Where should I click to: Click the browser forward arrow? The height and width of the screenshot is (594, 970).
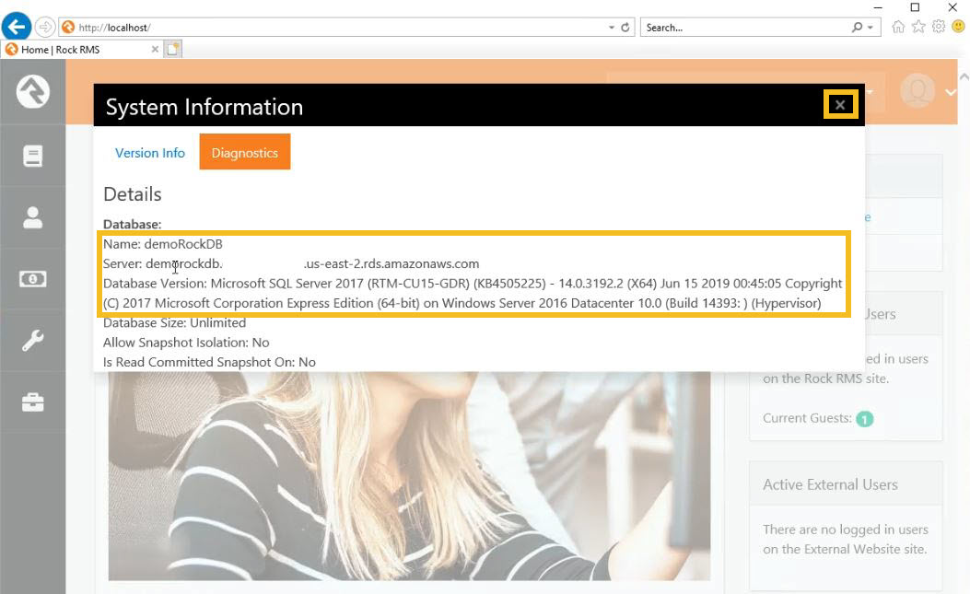click(44, 28)
